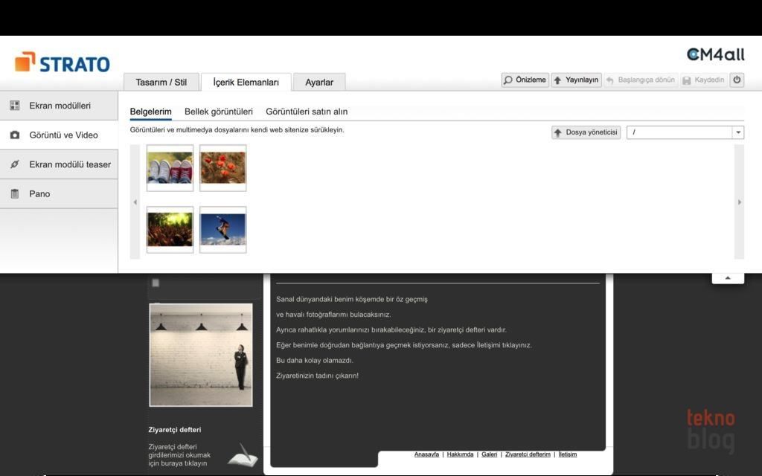
Task: Click the Önizleme preview button
Action: pyautogui.click(x=525, y=80)
